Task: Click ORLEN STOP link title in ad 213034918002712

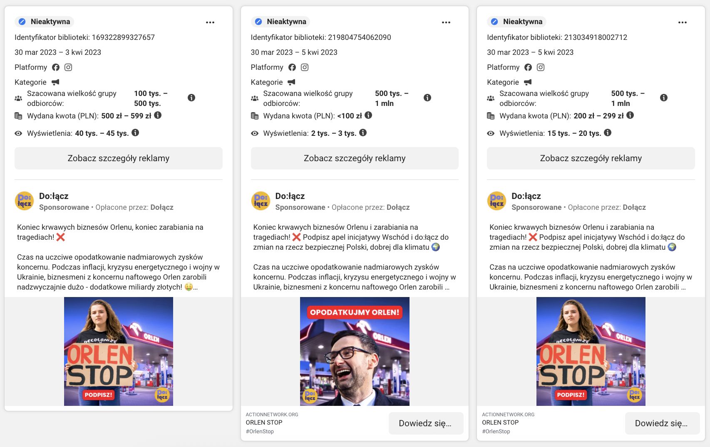Action: coord(500,422)
